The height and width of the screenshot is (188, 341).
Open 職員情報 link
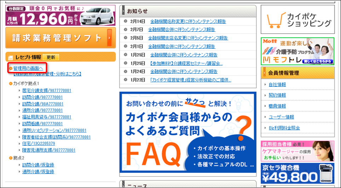coord(277,106)
